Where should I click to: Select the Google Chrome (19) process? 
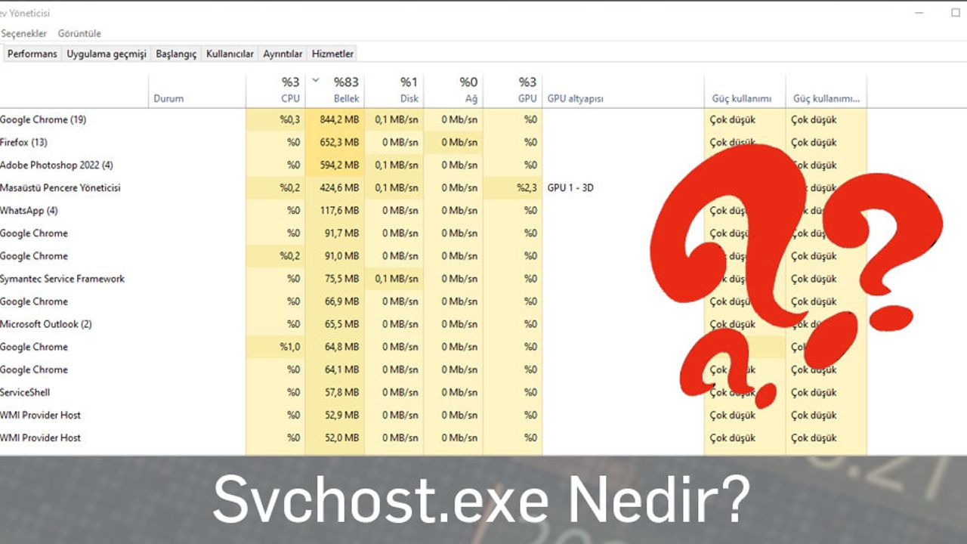click(x=434, y=119)
